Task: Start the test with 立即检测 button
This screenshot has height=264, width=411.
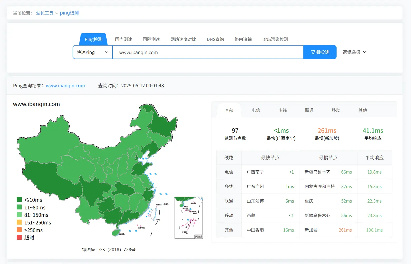Action: click(x=320, y=52)
